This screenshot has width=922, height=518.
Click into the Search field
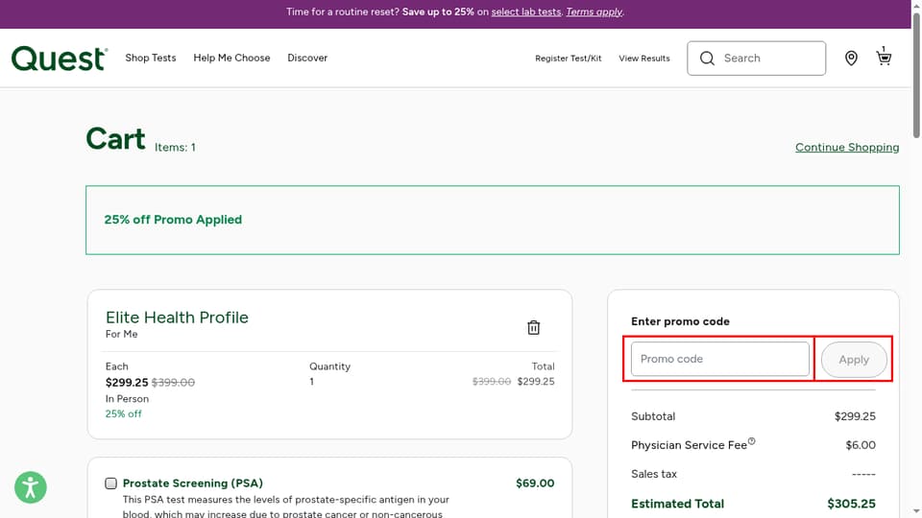(756, 59)
